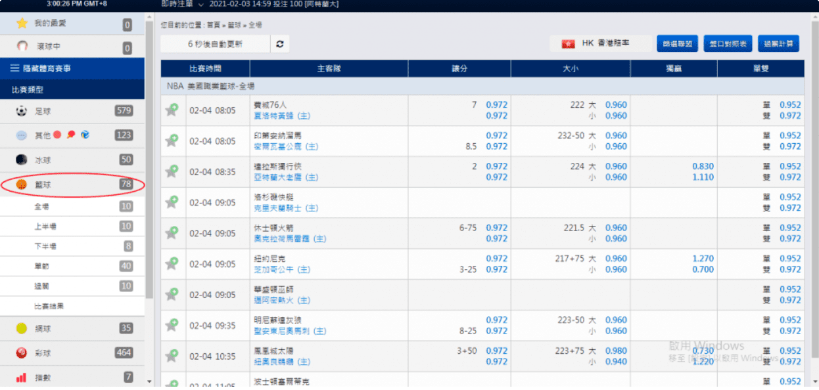Pick 0.980 over odds in 鳳凰城太陽 row
The width and height of the screenshot is (819, 390).
tap(616, 351)
